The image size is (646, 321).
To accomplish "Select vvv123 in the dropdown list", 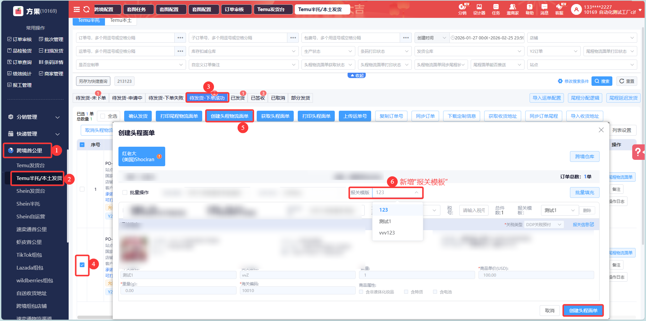I will coord(387,233).
